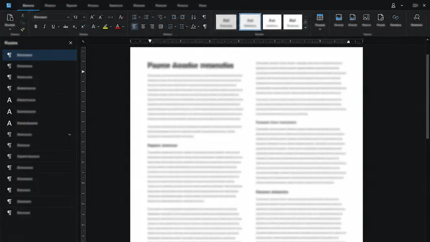Image resolution: width=430 pixels, height=242 pixels.
Task: Cut selection with scissors icon
Action: coord(23,15)
